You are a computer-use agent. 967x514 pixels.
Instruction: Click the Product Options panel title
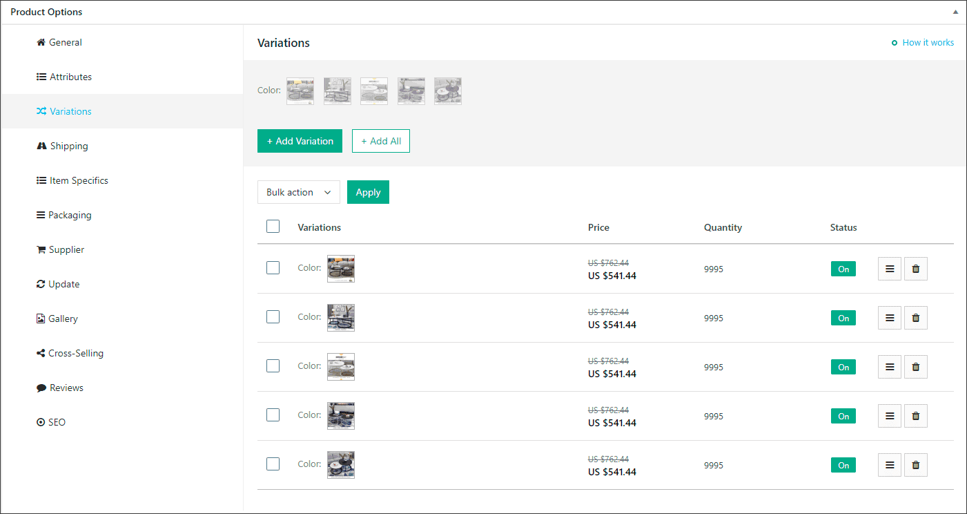[46, 12]
